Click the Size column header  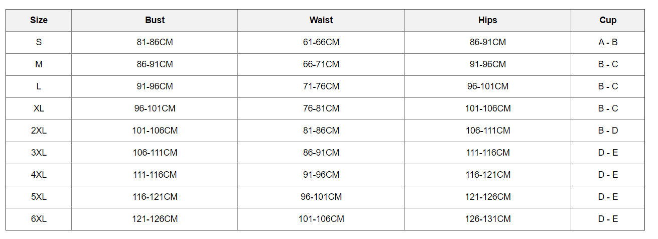pyautogui.click(x=39, y=20)
